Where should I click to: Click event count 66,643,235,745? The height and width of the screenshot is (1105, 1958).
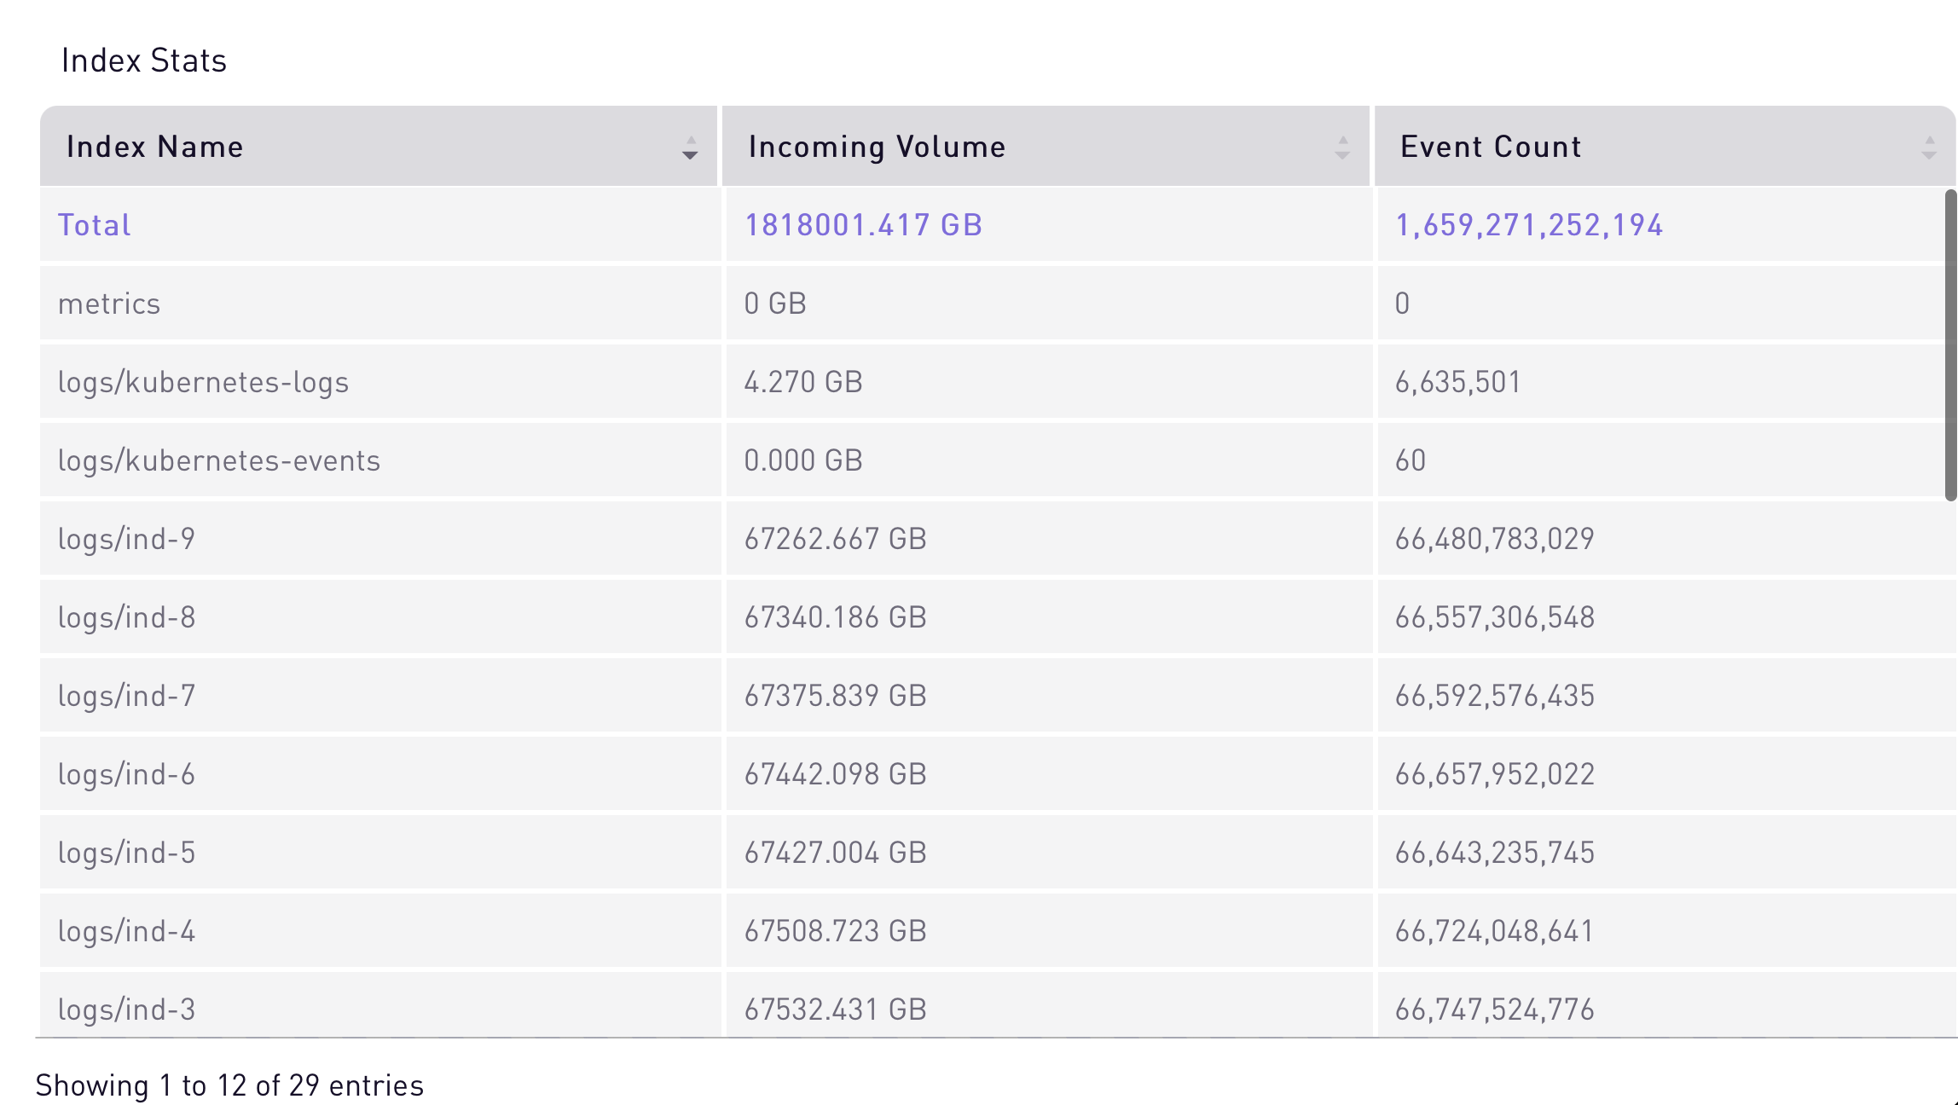pyautogui.click(x=1494, y=853)
